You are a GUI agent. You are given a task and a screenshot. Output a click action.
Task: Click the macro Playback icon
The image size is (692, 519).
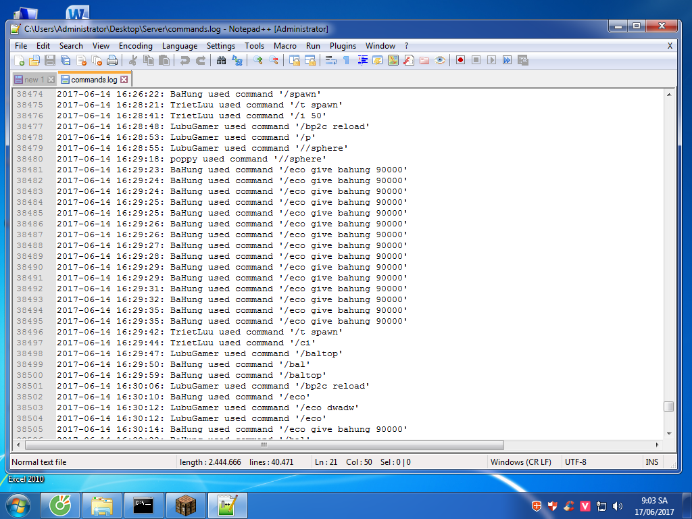[492, 60]
